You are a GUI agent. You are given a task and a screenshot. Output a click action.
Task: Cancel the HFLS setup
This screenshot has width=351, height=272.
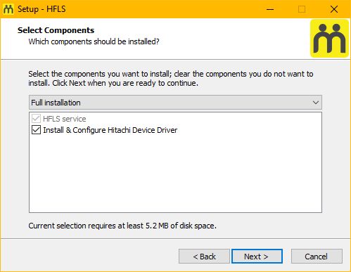pyautogui.click(x=317, y=257)
